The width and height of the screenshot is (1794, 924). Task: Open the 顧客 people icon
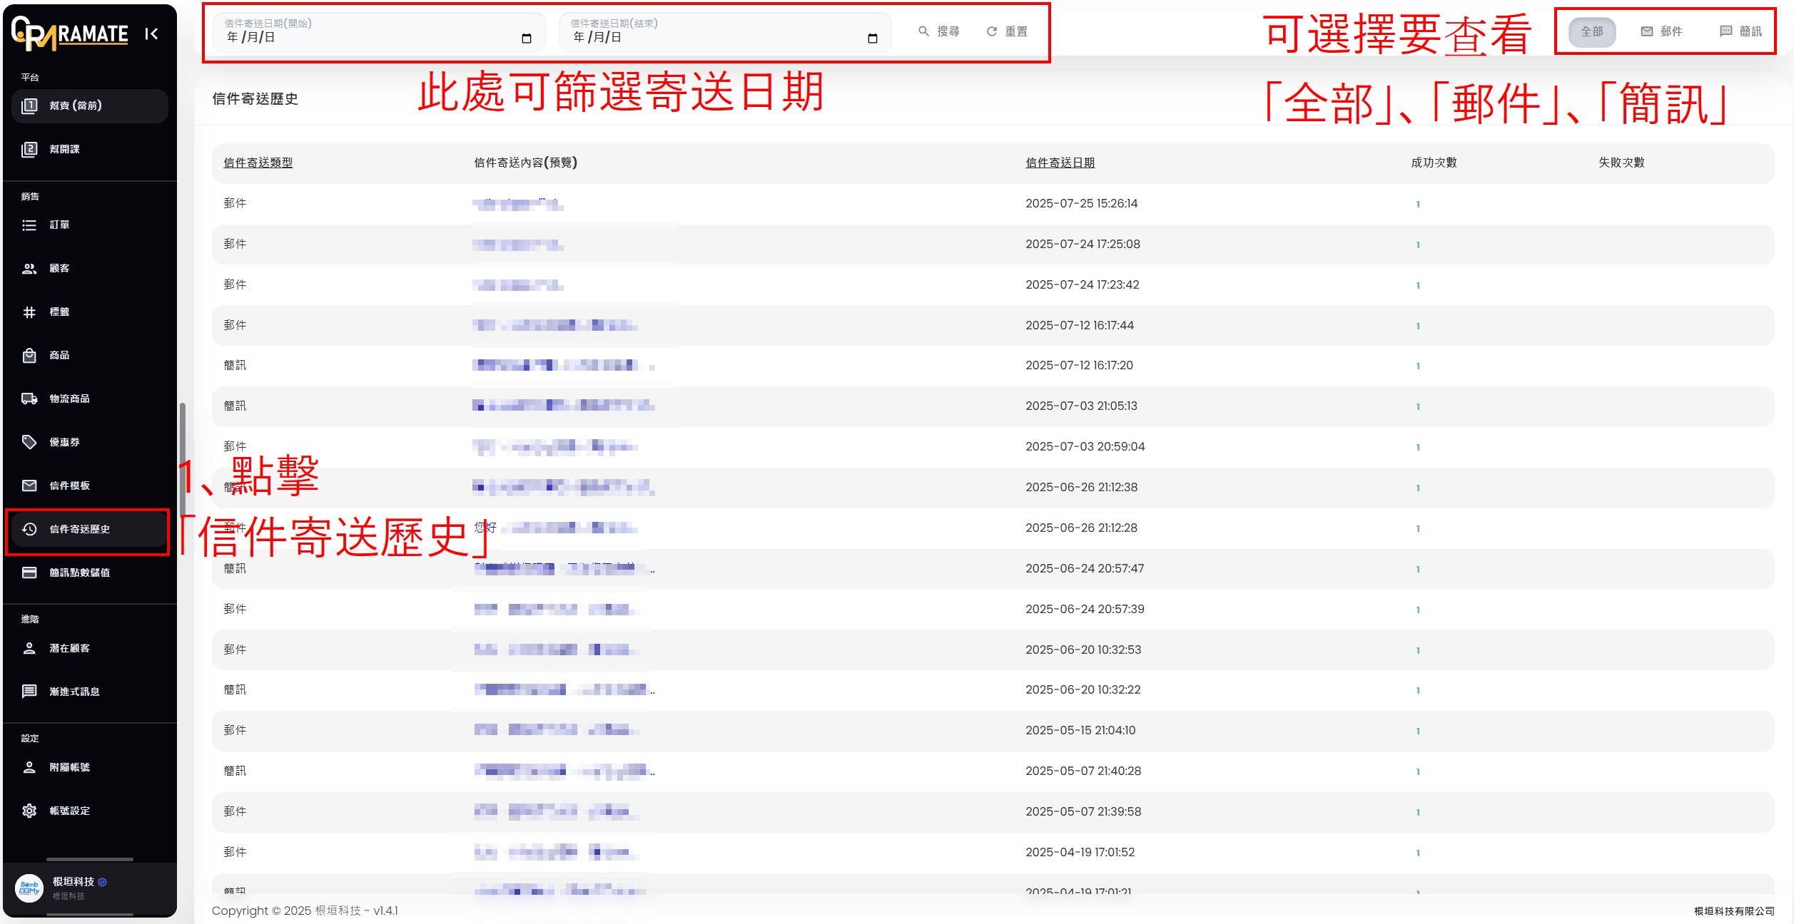click(29, 269)
